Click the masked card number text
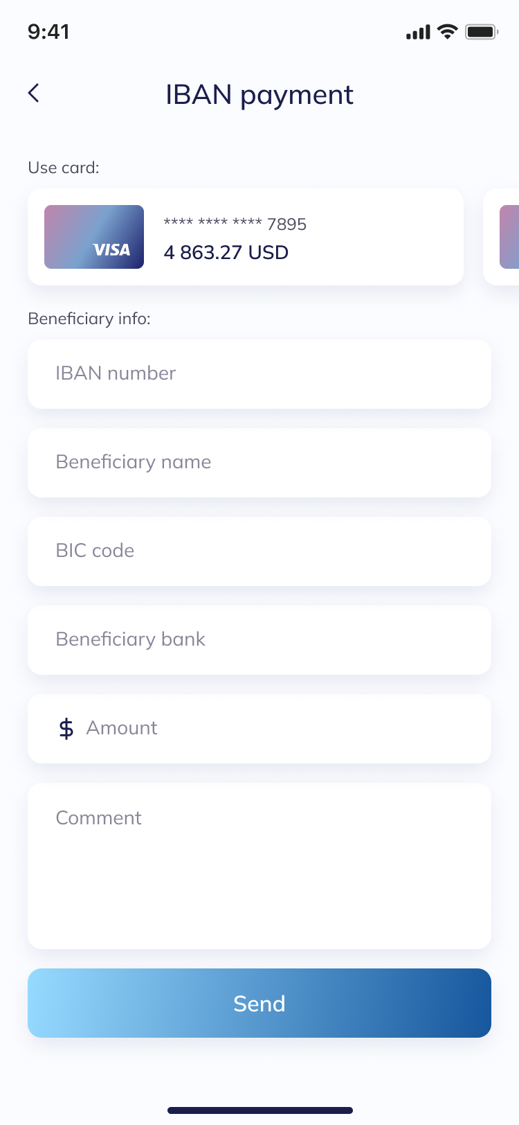The width and height of the screenshot is (519, 1125). click(x=235, y=224)
